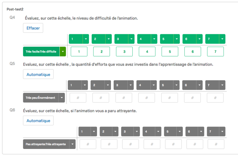The image size is (238, 157).
Task: Click the Effacer button in Q4
Action: (33, 28)
